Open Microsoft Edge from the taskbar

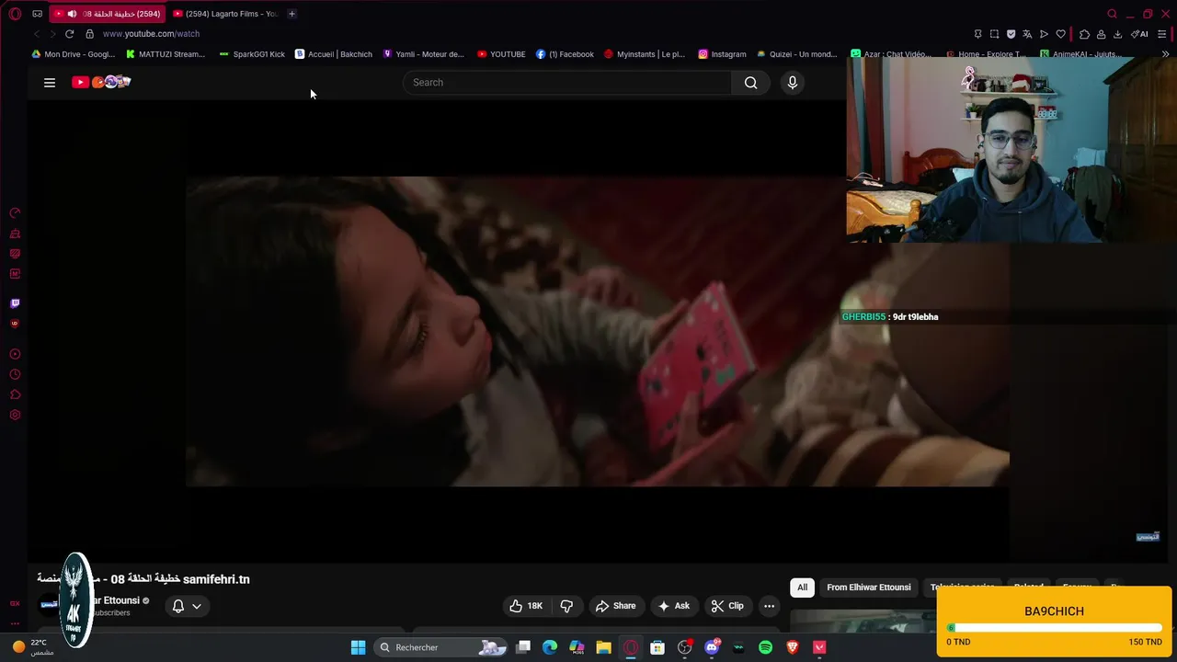tap(550, 647)
